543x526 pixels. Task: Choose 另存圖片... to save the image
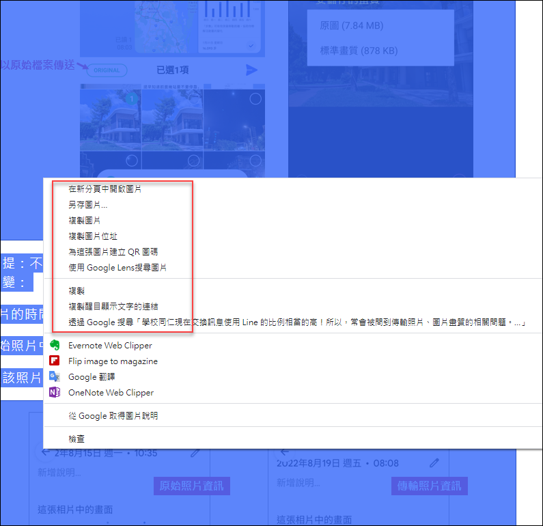coord(87,205)
